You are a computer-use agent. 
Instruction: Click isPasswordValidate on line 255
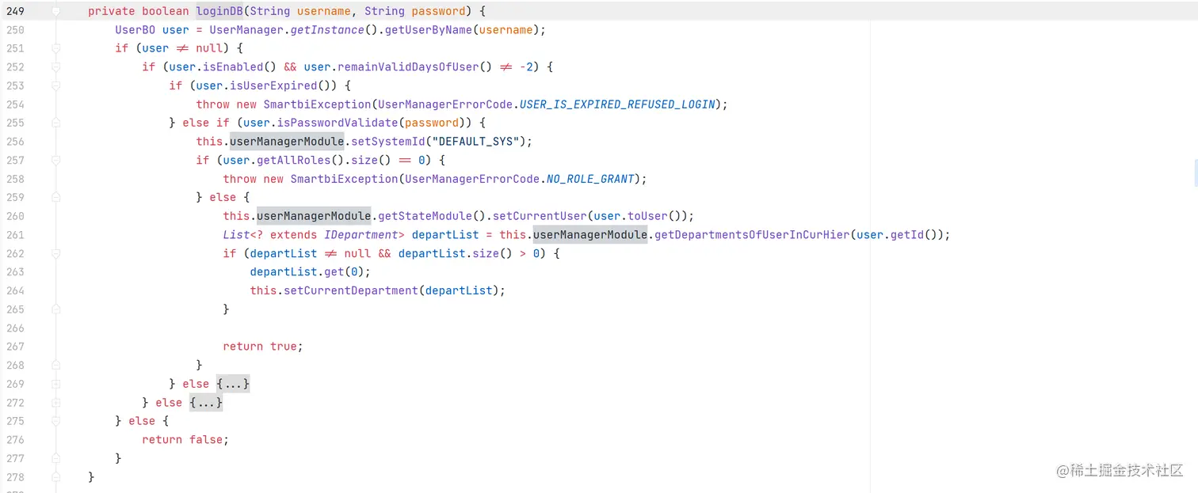click(338, 123)
